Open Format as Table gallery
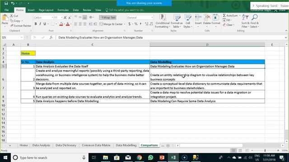This screenshot has width=289, height=162. click(177, 21)
